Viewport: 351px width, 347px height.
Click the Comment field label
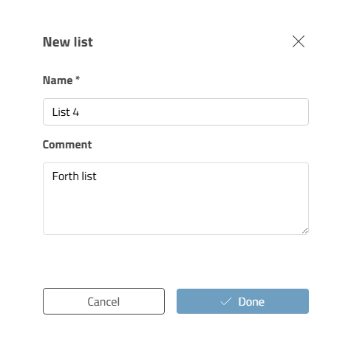67,145
